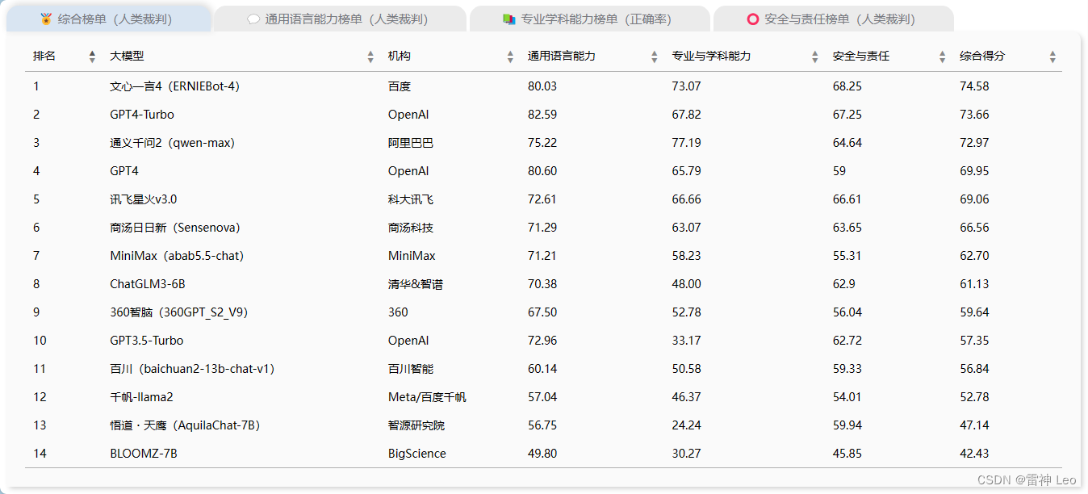
Task: Select the 82.59 score for GPT4-Turbo
Action: 542,115
